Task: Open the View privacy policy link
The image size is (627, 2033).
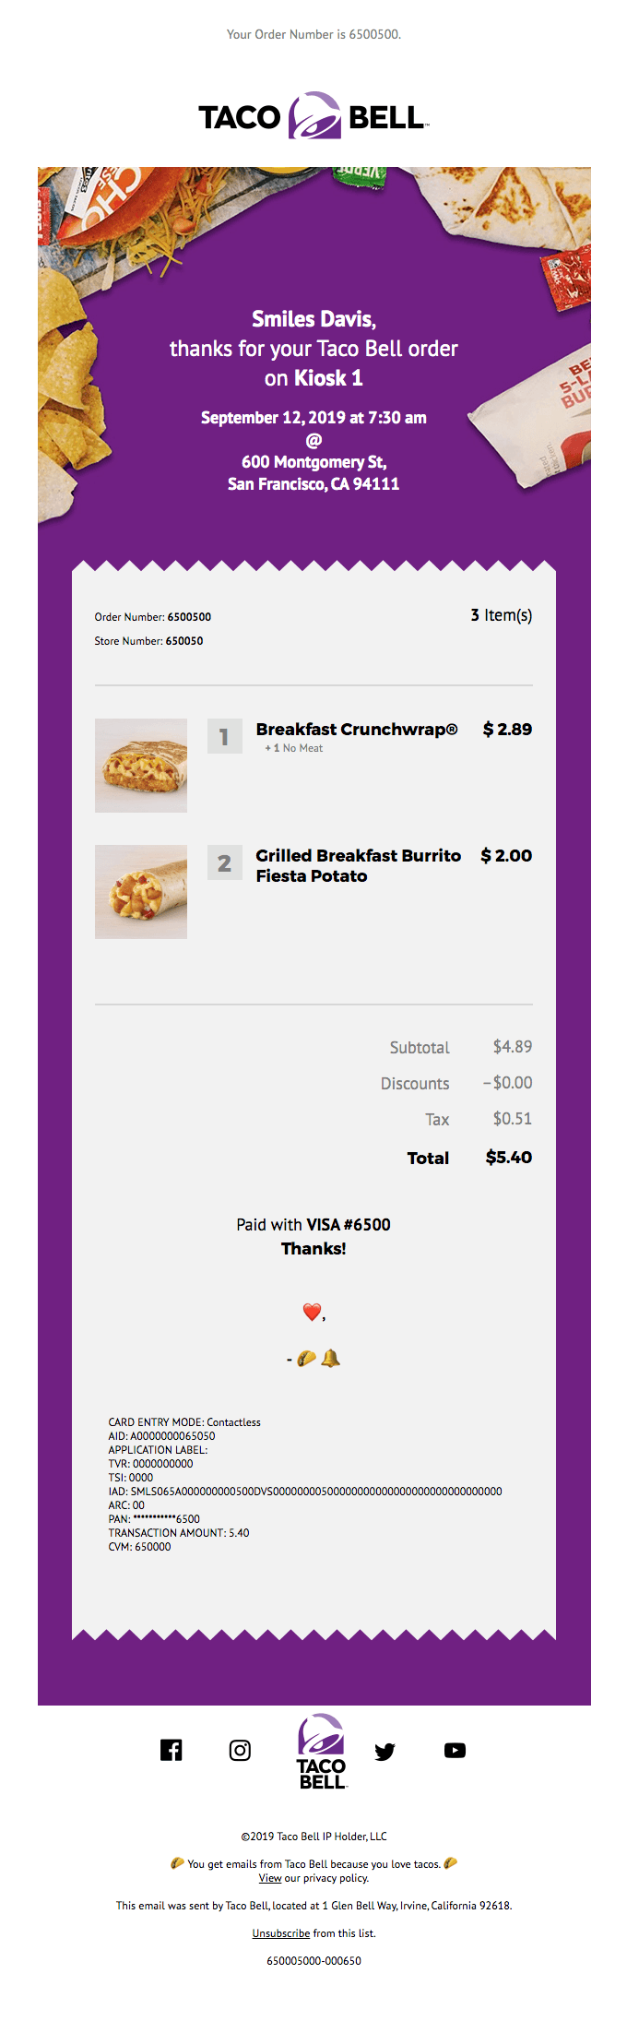Action: (270, 1878)
